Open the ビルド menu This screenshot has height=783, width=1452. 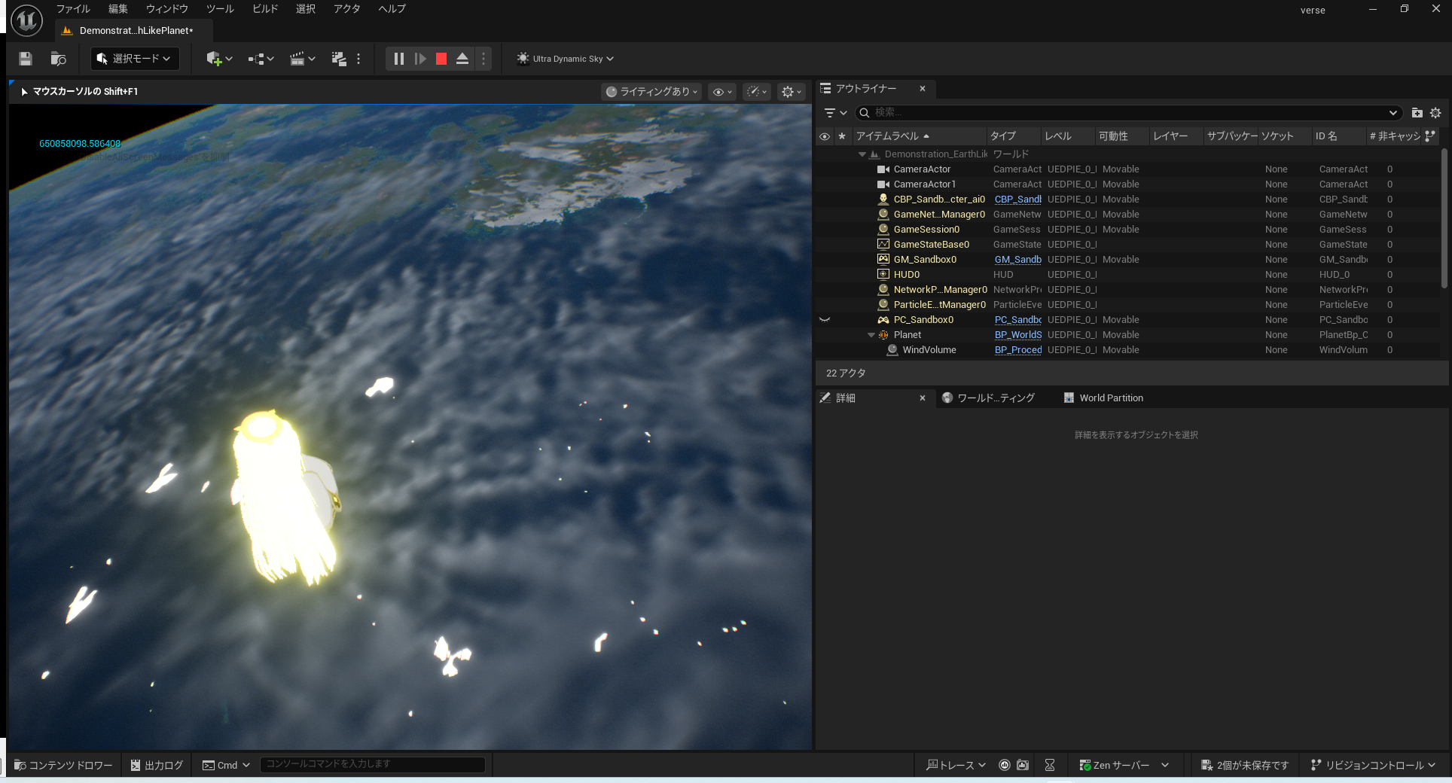264,9
